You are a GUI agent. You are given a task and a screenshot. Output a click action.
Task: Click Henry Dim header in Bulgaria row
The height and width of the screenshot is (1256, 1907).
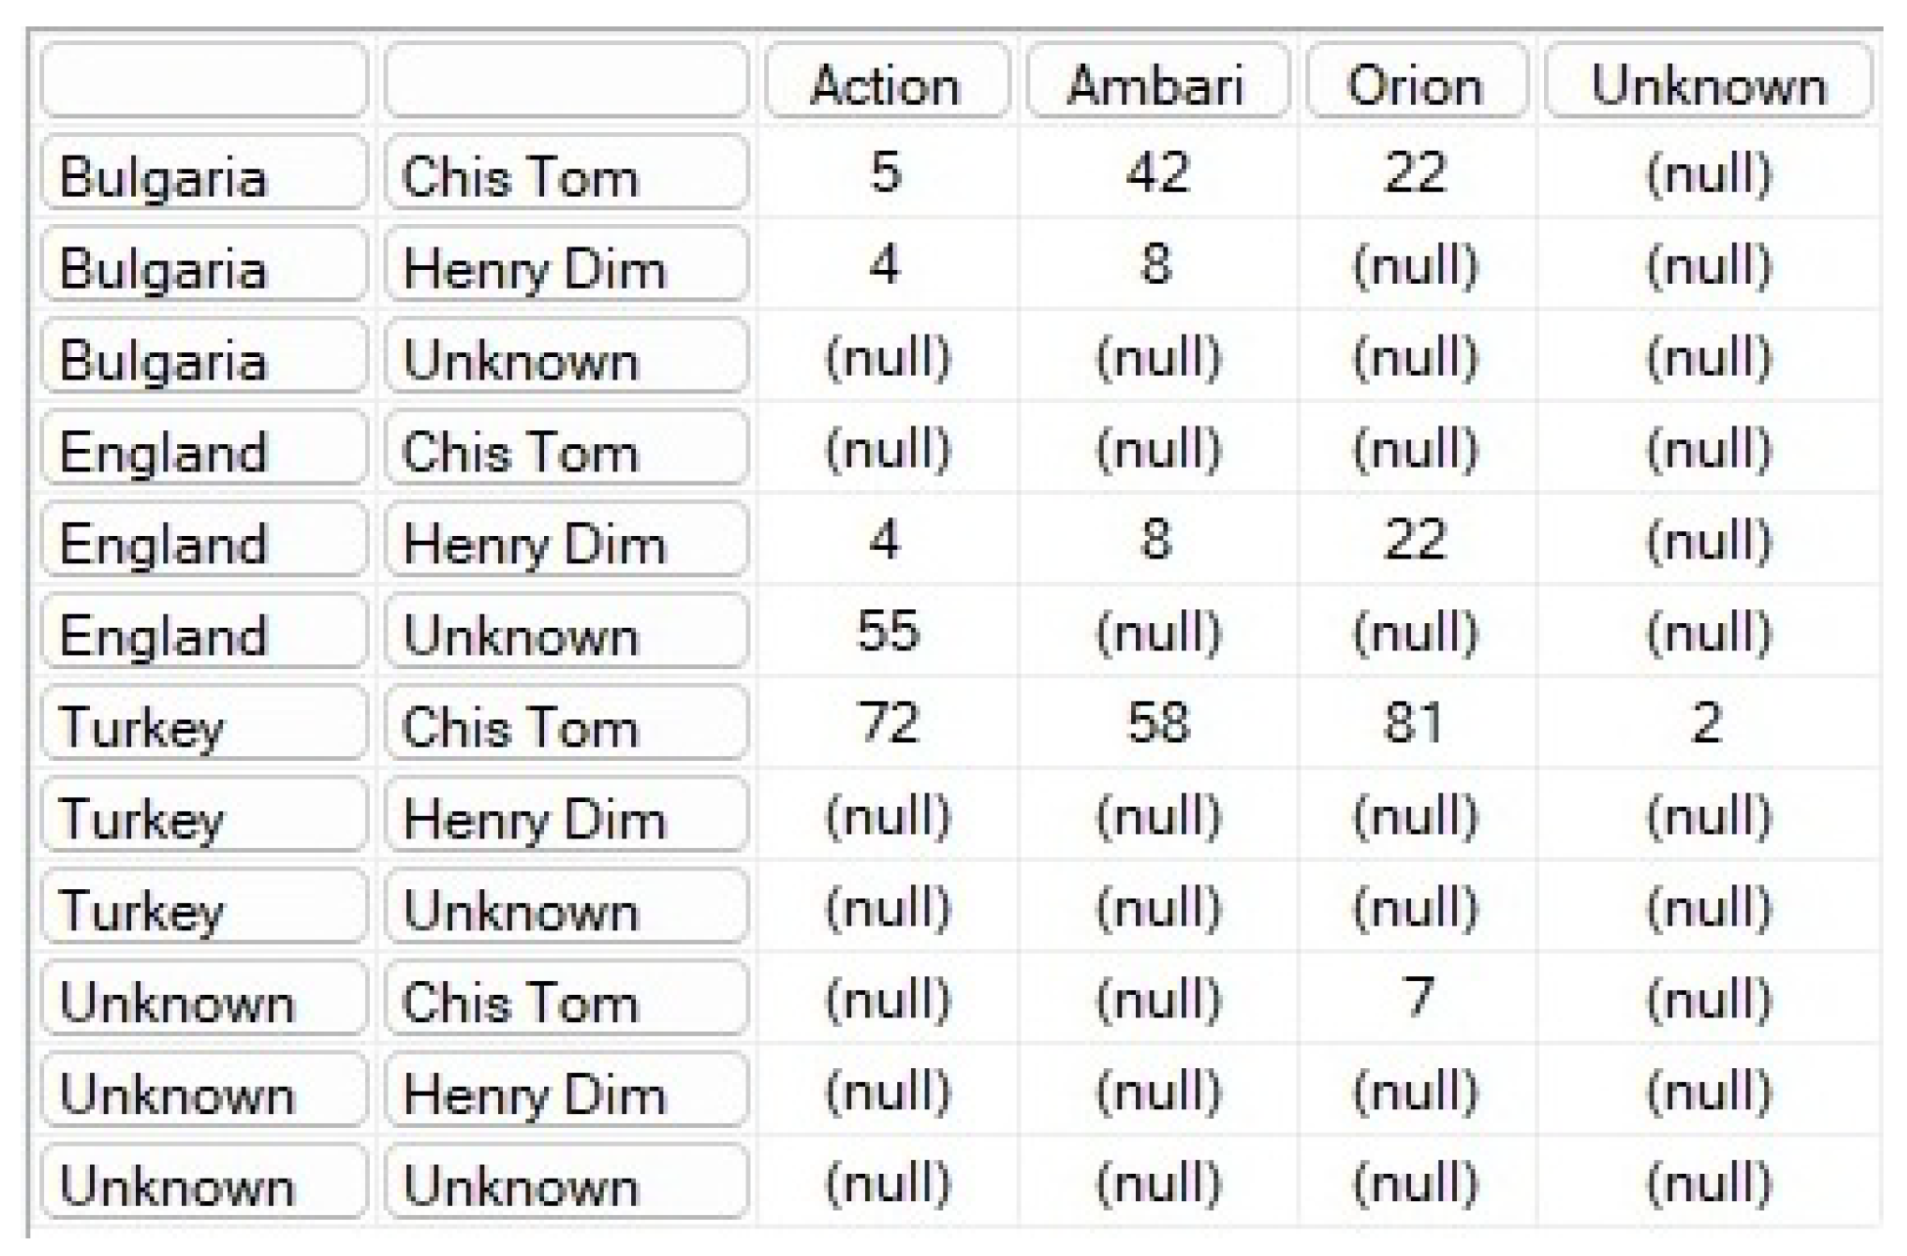tap(567, 265)
